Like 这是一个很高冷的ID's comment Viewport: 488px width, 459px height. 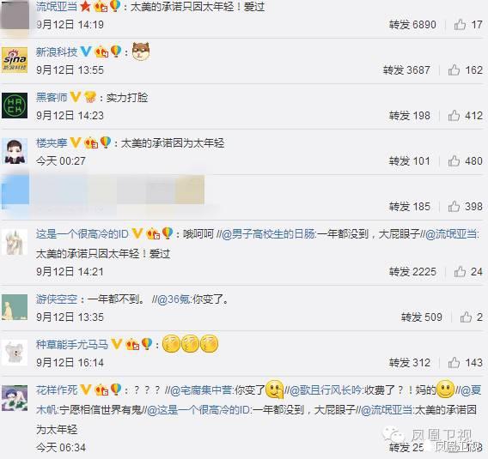pyautogui.click(x=460, y=271)
